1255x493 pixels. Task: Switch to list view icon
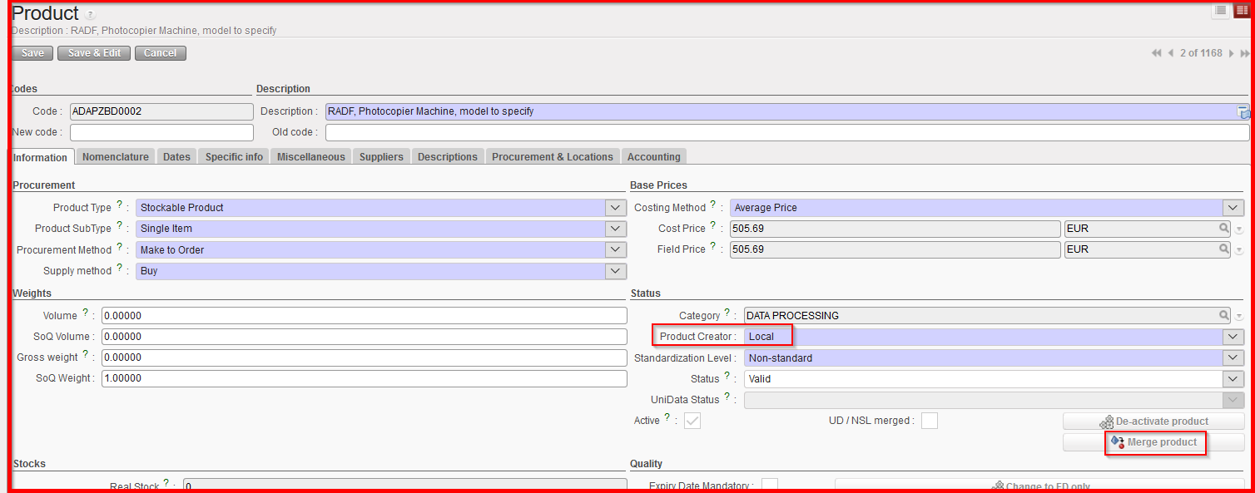(x=1221, y=11)
